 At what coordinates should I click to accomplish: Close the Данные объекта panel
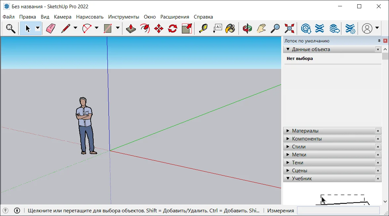tap(378, 49)
